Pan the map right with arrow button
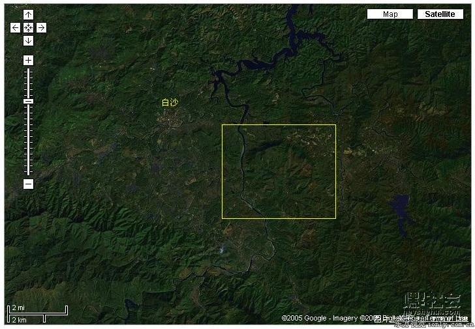 [x=42, y=28]
